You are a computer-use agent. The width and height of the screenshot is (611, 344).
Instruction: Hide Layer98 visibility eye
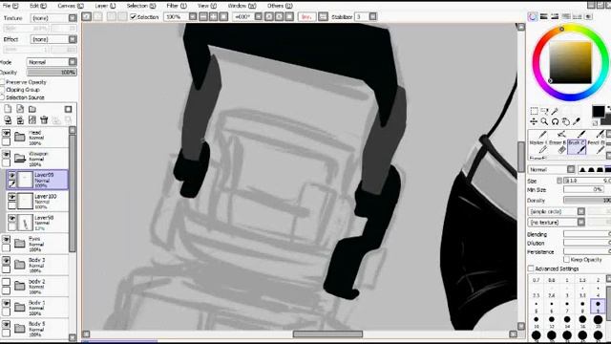tap(12, 219)
